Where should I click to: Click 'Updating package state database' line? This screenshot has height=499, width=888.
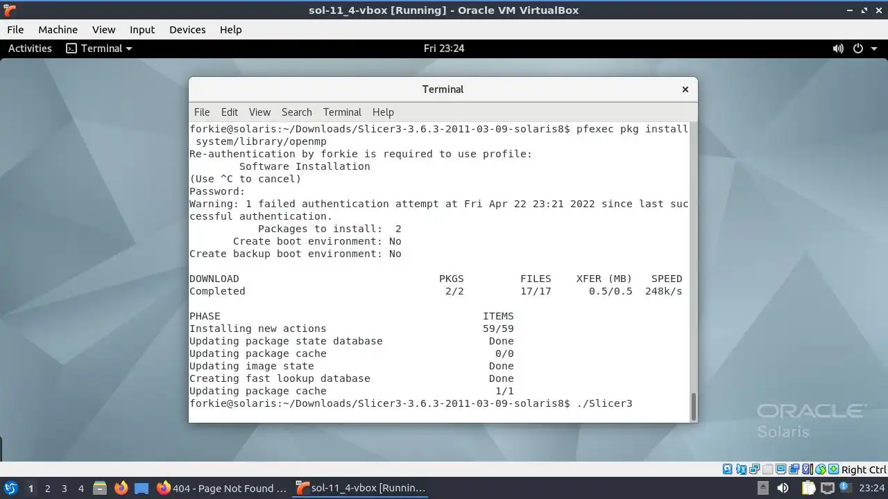(352, 341)
